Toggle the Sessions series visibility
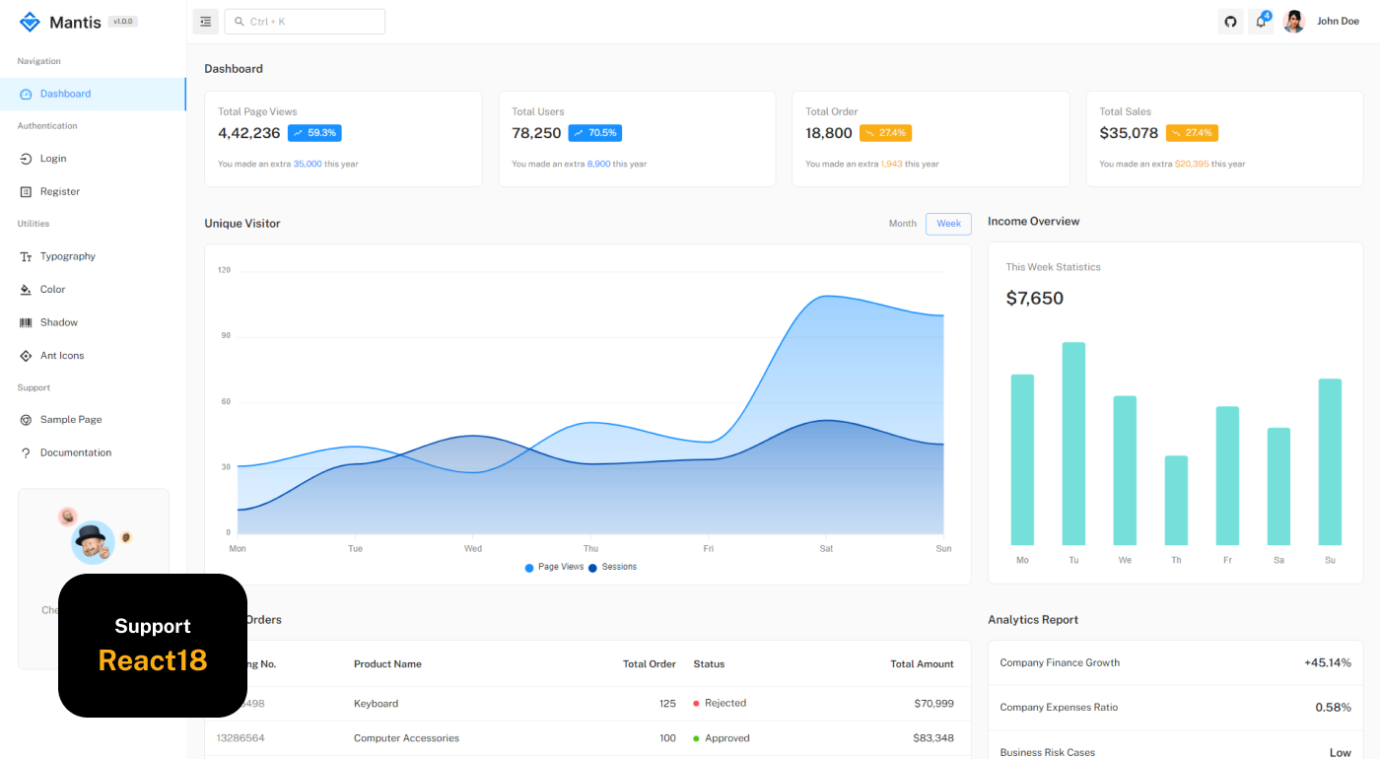Image resolution: width=1380 pixels, height=759 pixels. (x=614, y=567)
